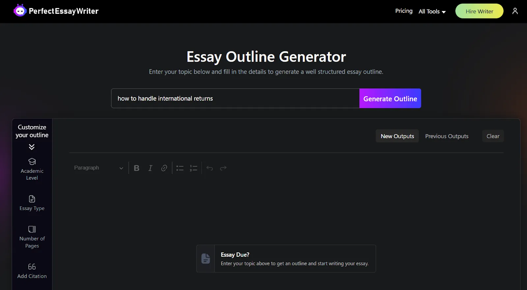Open the Academic Level graduation cap icon

point(32,162)
